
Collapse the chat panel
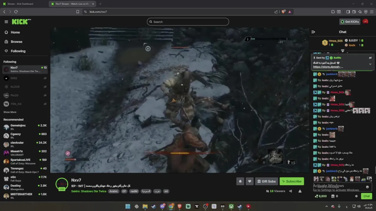(313, 32)
